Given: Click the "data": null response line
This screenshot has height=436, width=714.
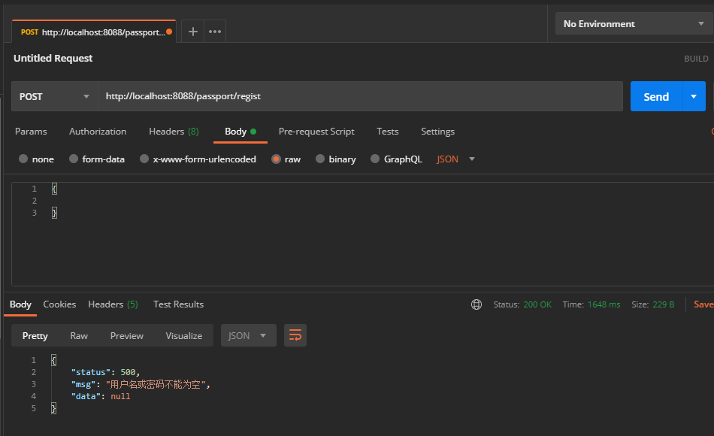Looking at the screenshot, I should tap(101, 396).
